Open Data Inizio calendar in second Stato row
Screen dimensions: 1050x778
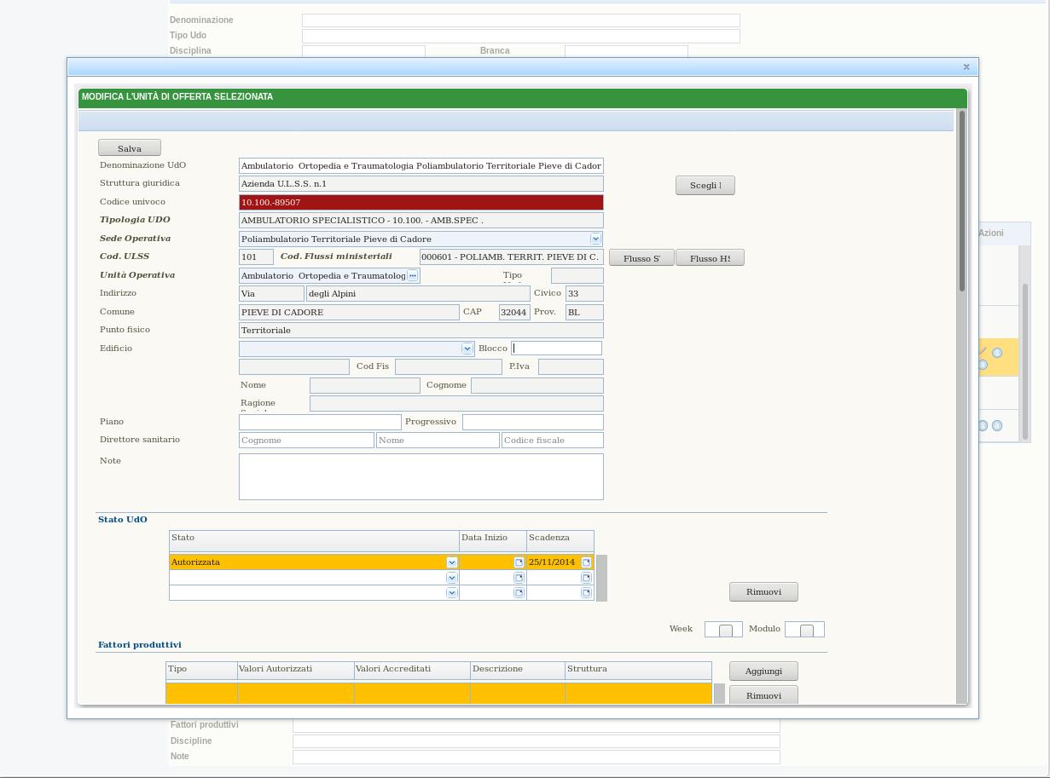coord(518,578)
